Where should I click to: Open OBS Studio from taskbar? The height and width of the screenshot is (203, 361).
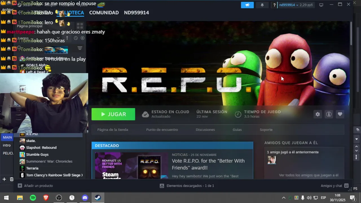[59, 198]
